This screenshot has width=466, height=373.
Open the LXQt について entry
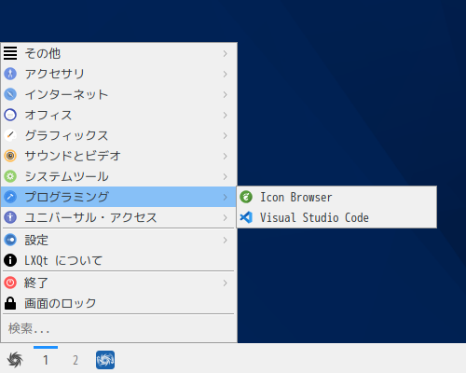[118, 260]
